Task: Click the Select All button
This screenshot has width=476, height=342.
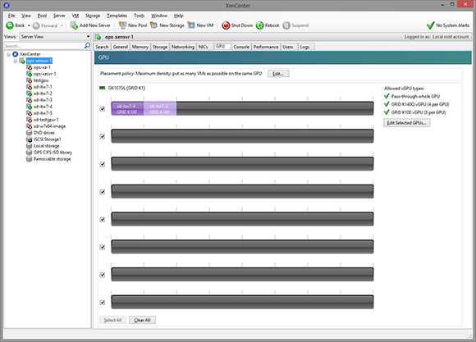Action: [112, 320]
